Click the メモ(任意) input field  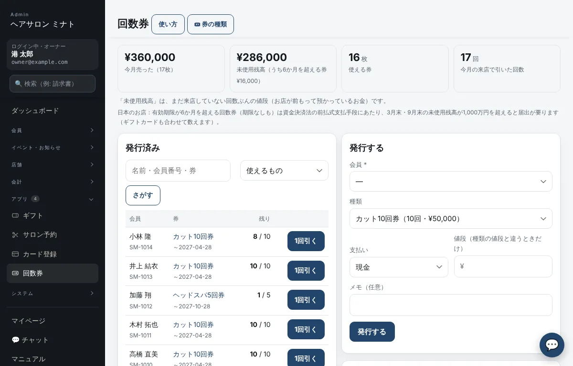click(451, 305)
